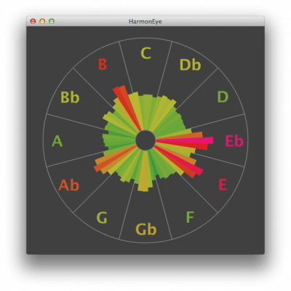Close the HarmonEye window with red button

click(x=33, y=21)
